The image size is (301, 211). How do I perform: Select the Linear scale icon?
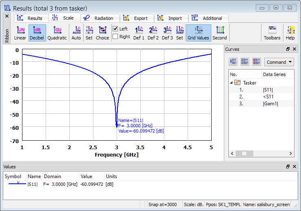pyautogui.click(x=20, y=33)
